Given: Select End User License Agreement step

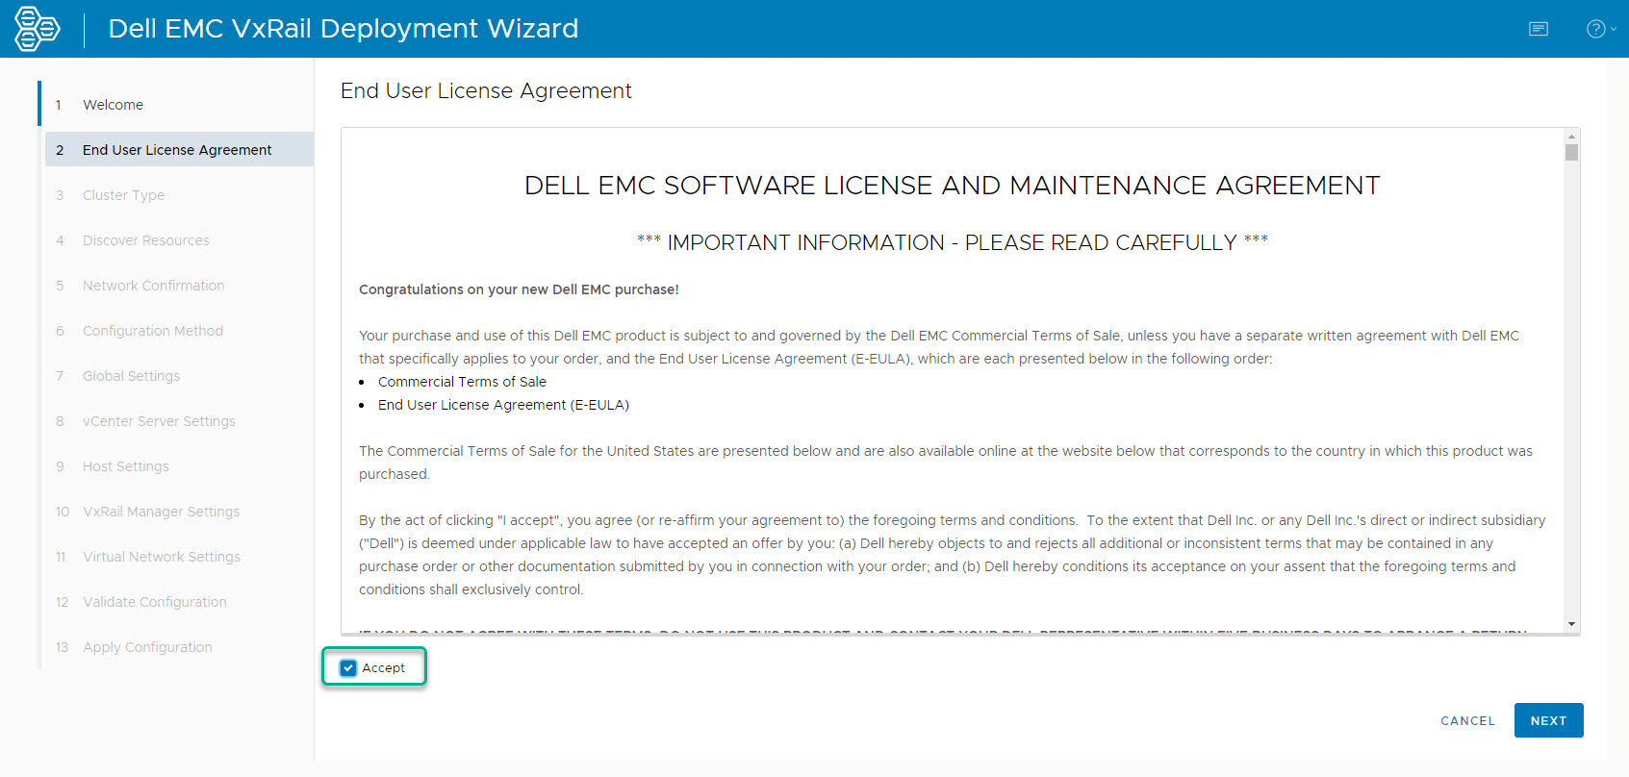Looking at the screenshot, I should click(177, 150).
